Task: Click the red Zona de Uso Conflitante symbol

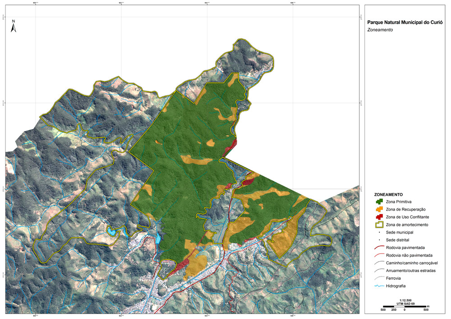Action: [379, 217]
